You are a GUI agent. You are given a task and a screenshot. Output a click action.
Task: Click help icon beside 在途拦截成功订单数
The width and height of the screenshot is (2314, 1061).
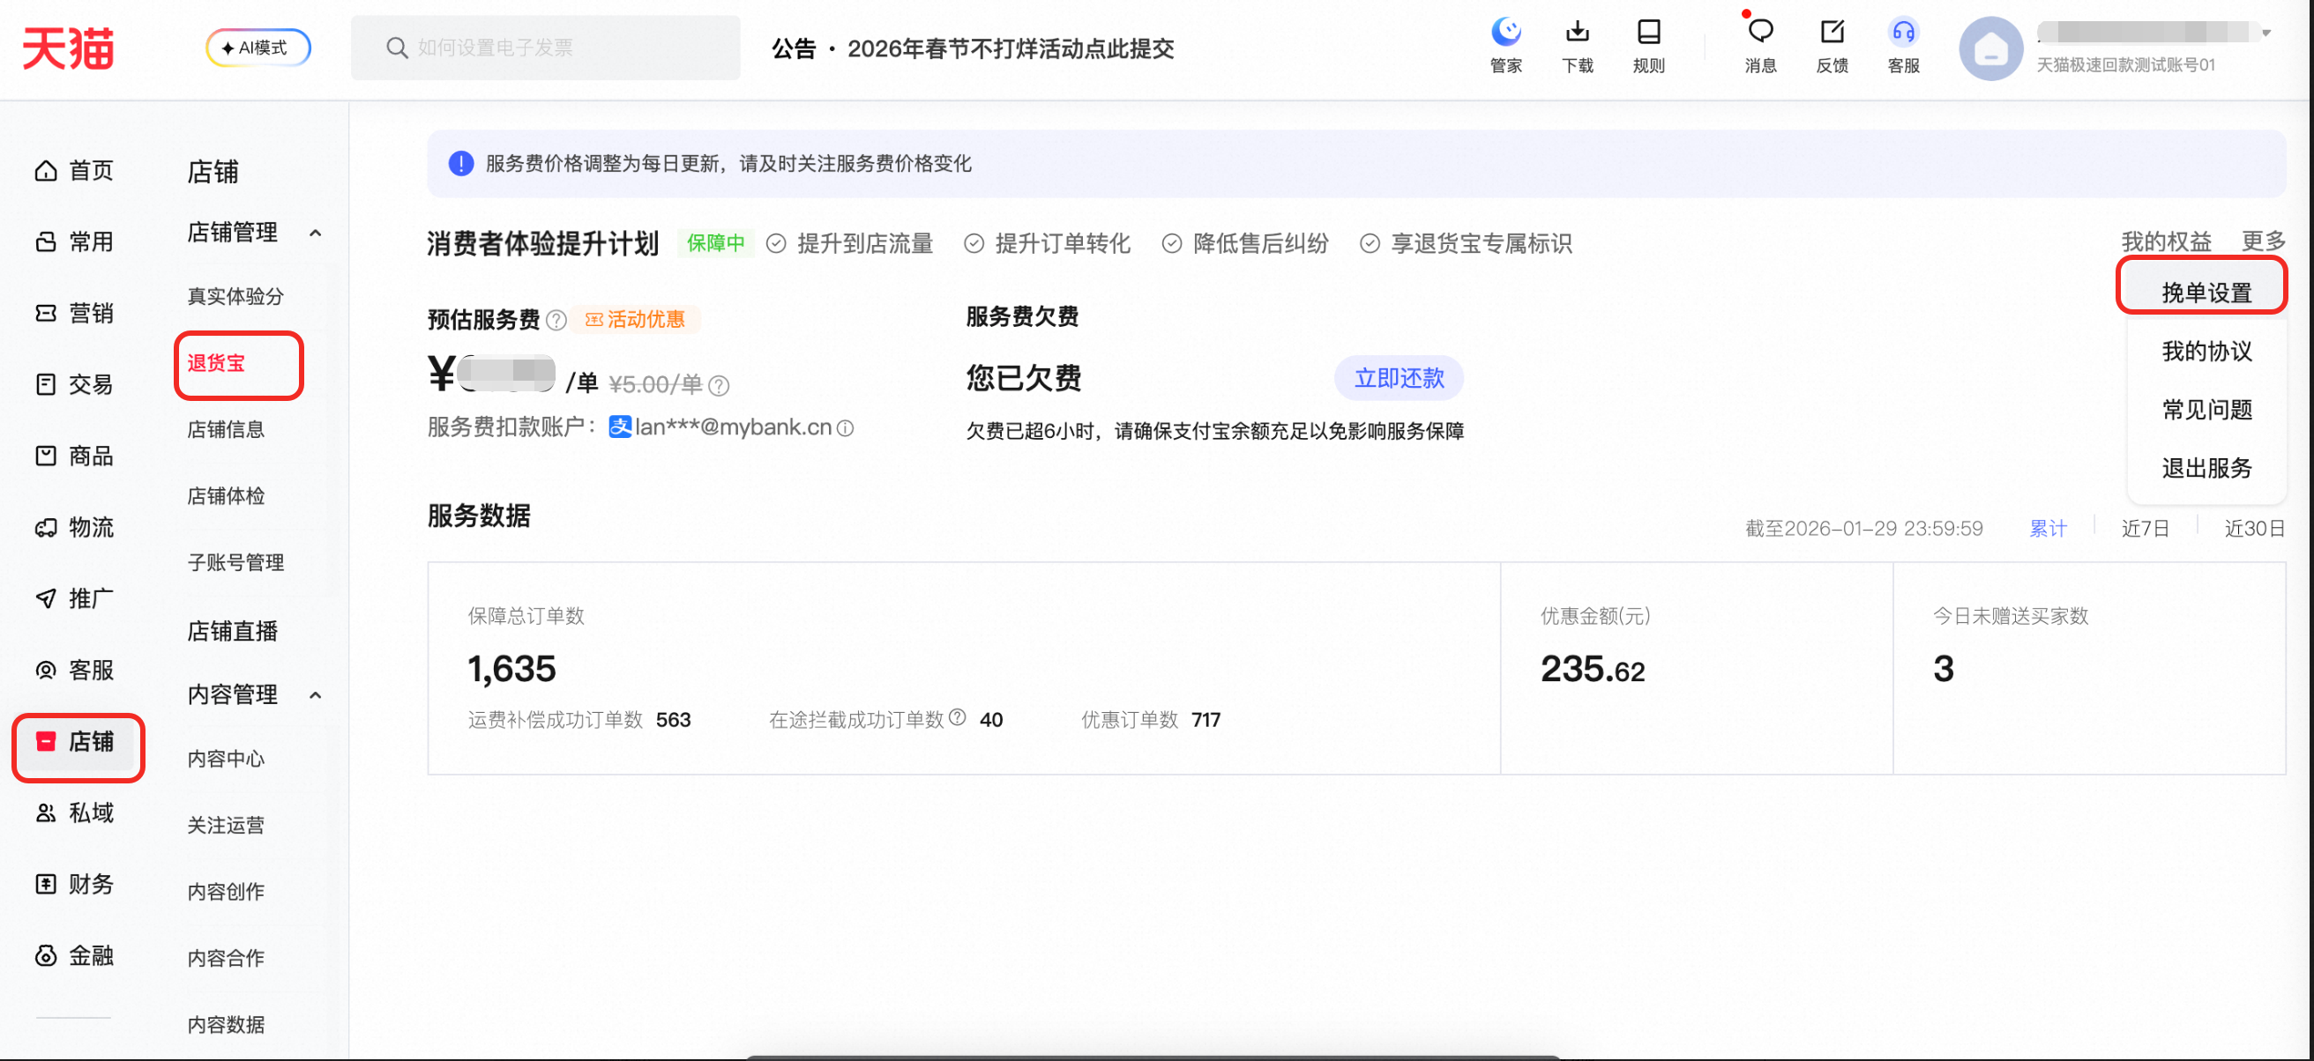pyautogui.click(x=958, y=717)
